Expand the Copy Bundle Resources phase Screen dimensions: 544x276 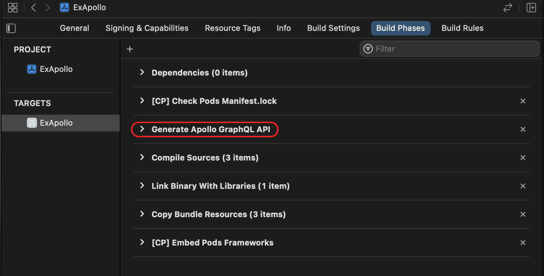(142, 214)
